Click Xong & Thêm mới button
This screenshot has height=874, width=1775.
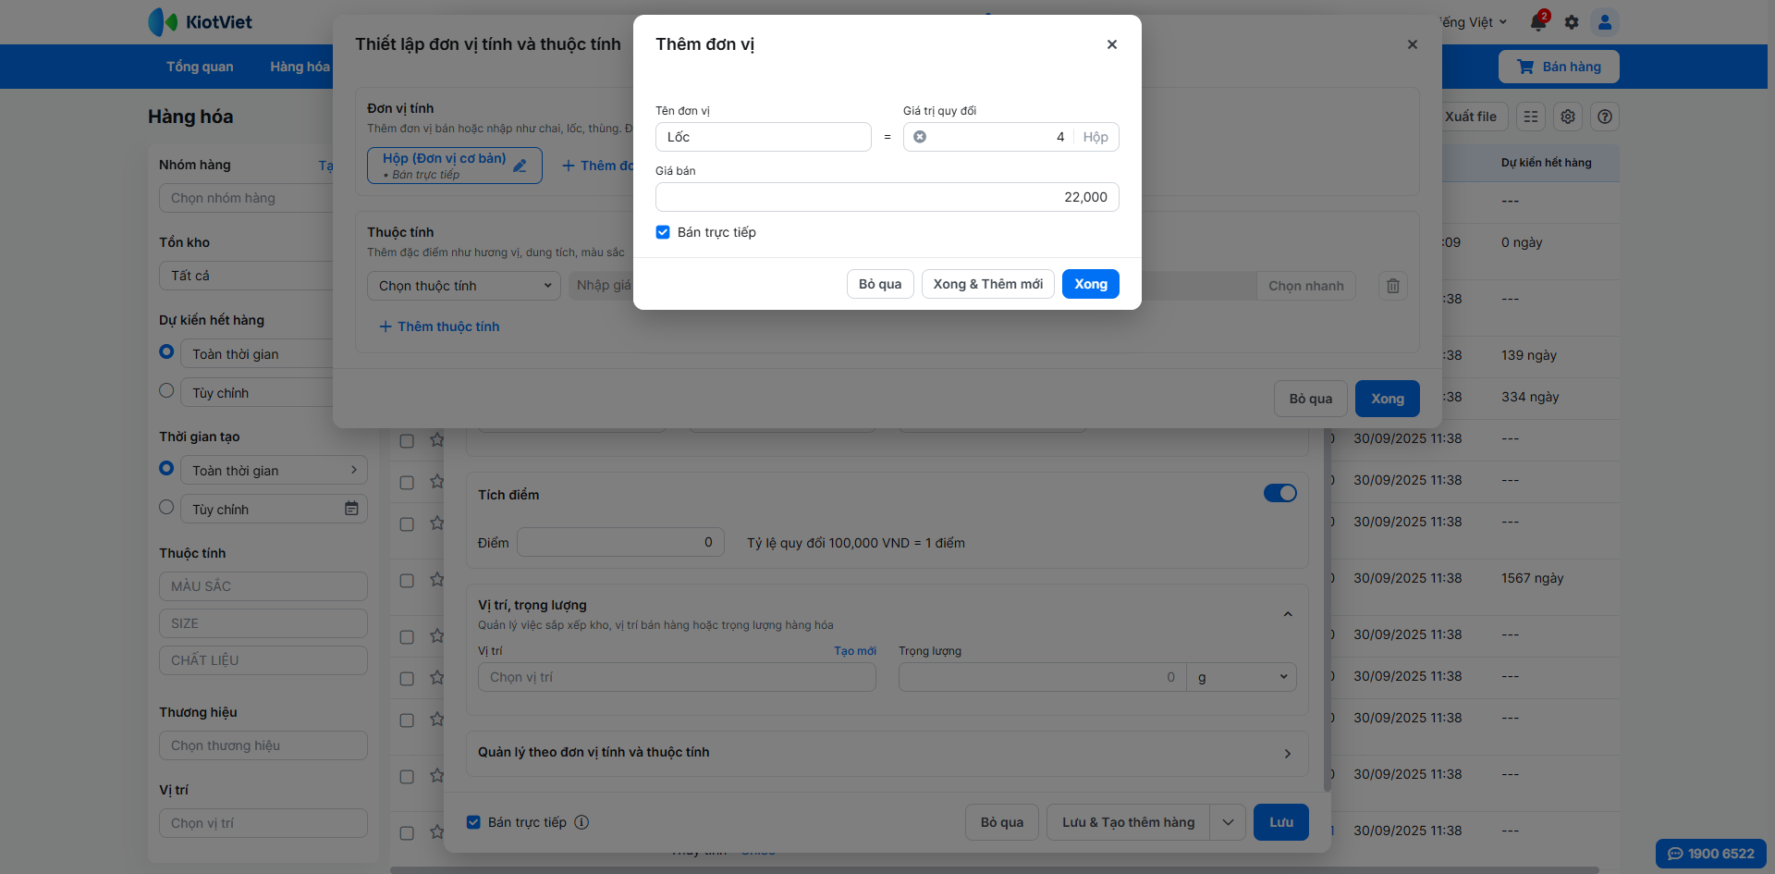point(987,284)
